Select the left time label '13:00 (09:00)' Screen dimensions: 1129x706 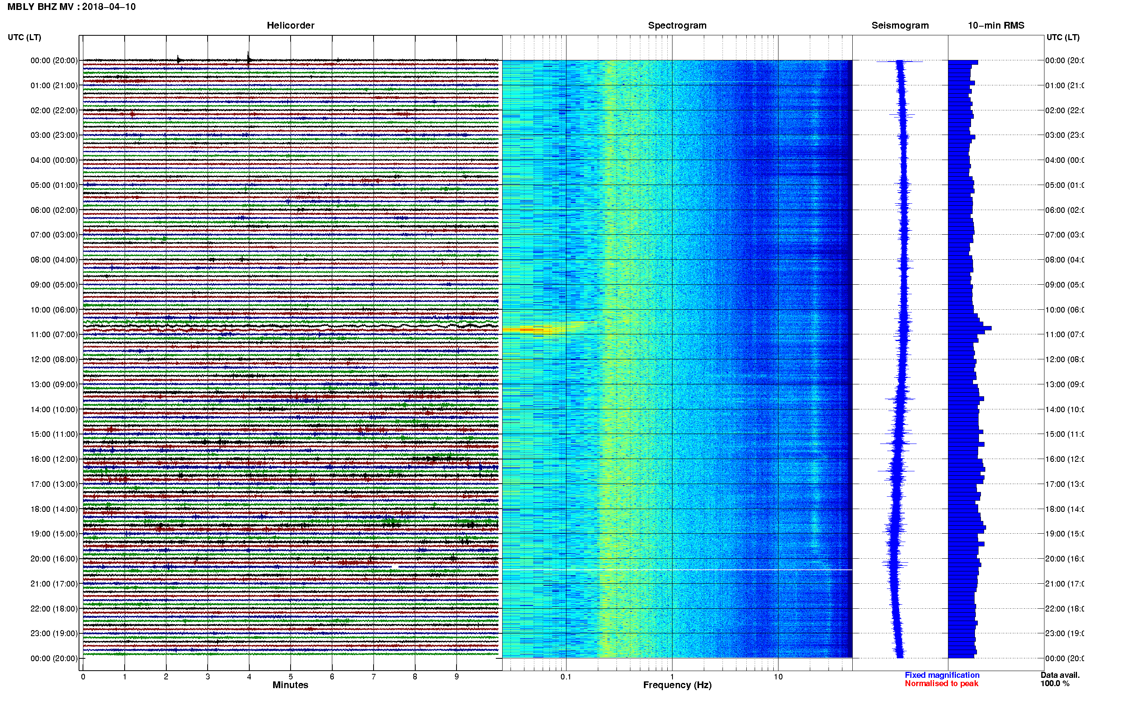pos(54,384)
